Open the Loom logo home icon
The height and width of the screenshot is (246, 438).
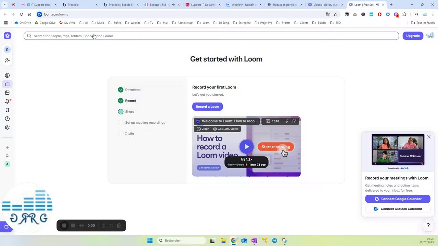7,36
